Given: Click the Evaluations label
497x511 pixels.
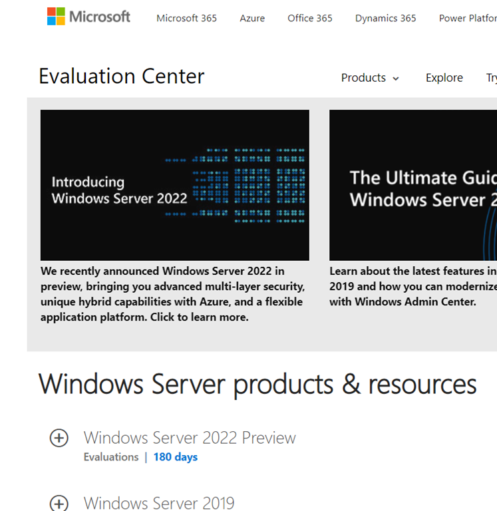Looking at the screenshot, I should coord(110,457).
